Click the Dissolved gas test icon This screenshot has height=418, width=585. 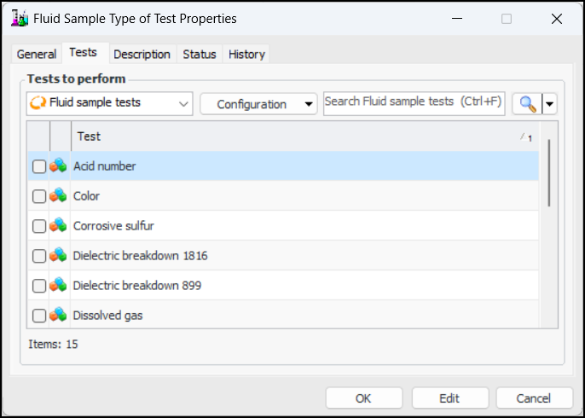(58, 316)
